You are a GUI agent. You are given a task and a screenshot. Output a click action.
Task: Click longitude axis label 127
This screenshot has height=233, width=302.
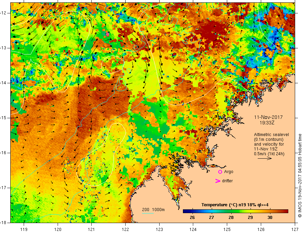tap(295, 229)
